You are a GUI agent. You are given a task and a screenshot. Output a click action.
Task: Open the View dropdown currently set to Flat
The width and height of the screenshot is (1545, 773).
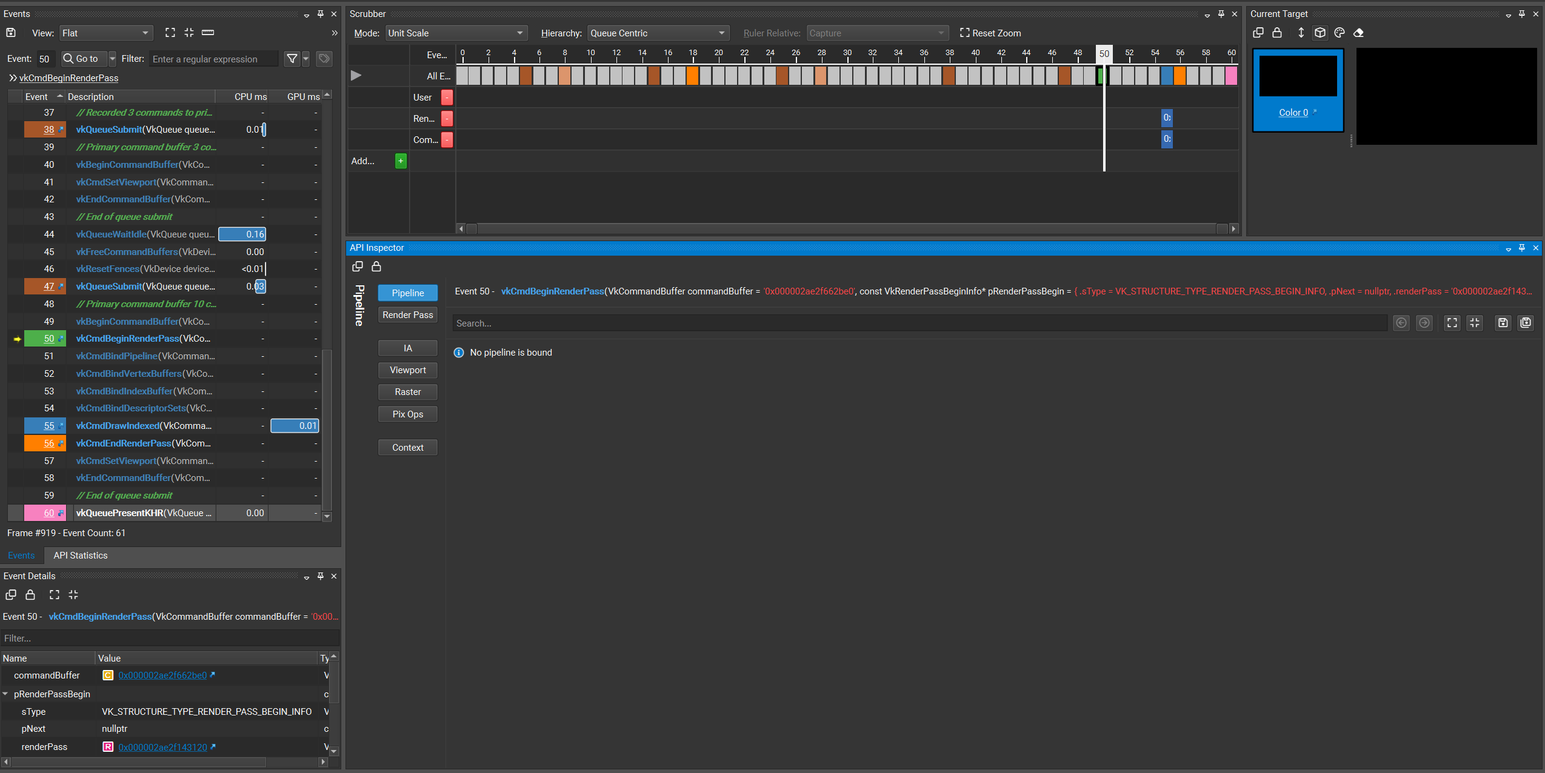pyautogui.click(x=105, y=33)
